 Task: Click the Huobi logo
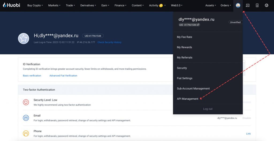point(12,5)
